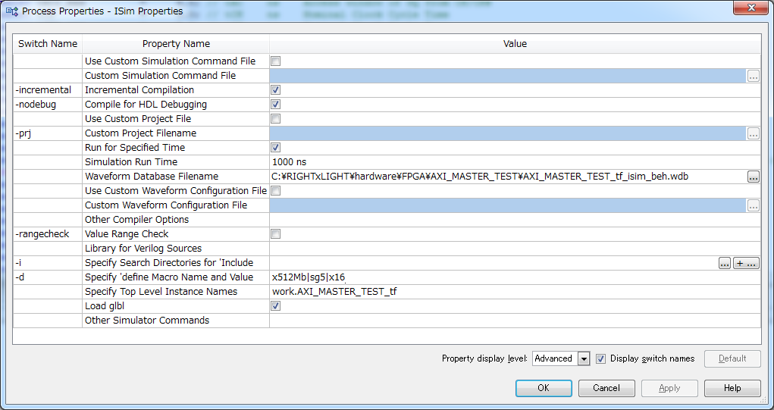Select the Simulation Run Time property label
774x410 pixels.
[131, 162]
